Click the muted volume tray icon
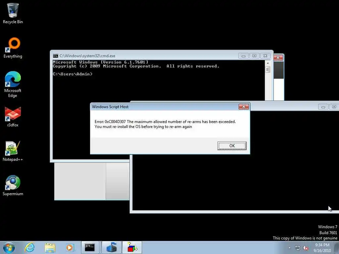Screen dimensions: 339x254 click(x=306, y=248)
